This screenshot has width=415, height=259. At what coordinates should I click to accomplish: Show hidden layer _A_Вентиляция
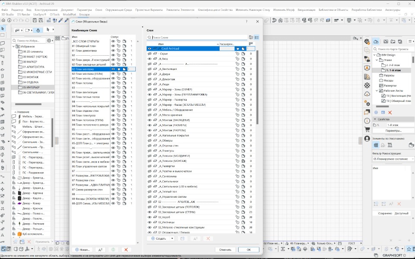tap(150, 69)
